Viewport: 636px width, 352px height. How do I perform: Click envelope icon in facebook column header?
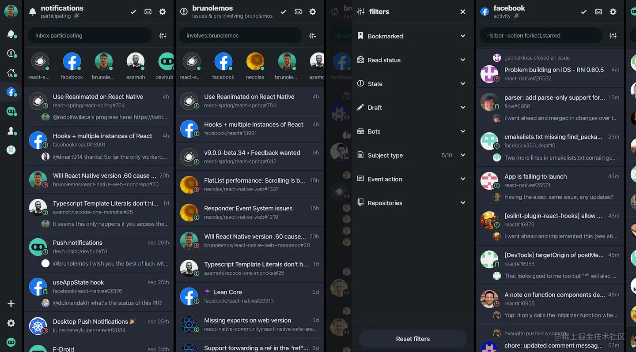tap(598, 12)
